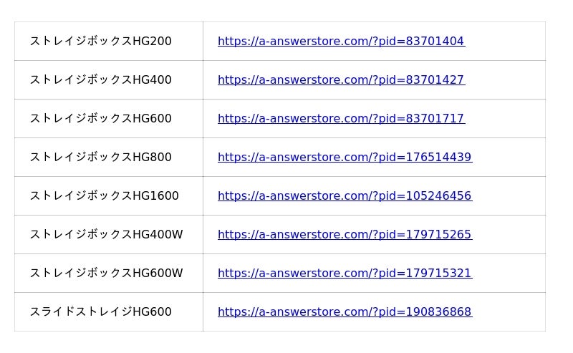Open the store link for スライドストレイジHG600
The image size is (573, 353).
point(345,312)
